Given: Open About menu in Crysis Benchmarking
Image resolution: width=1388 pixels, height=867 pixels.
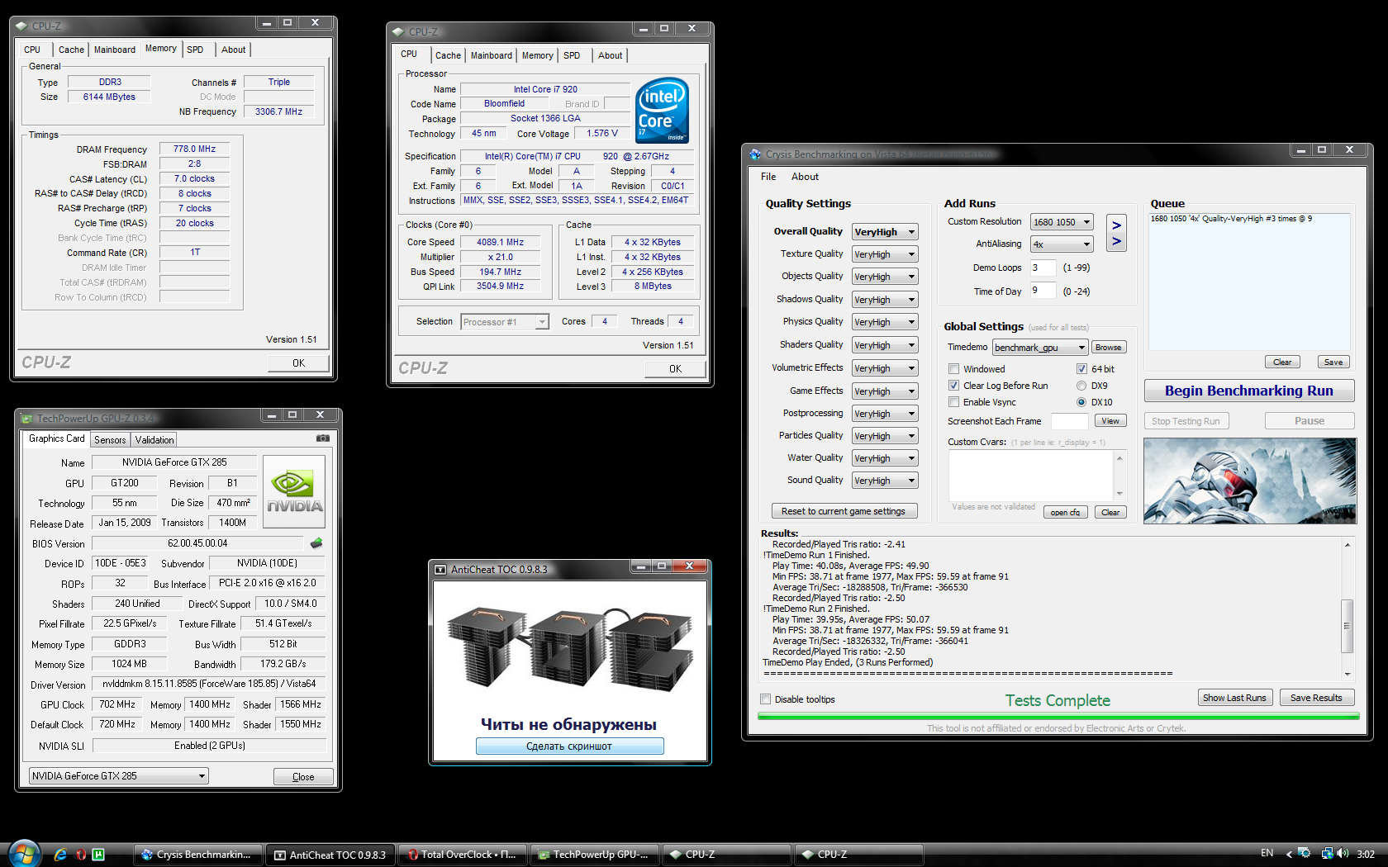Looking at the screenshot, I should coord(805,177).
